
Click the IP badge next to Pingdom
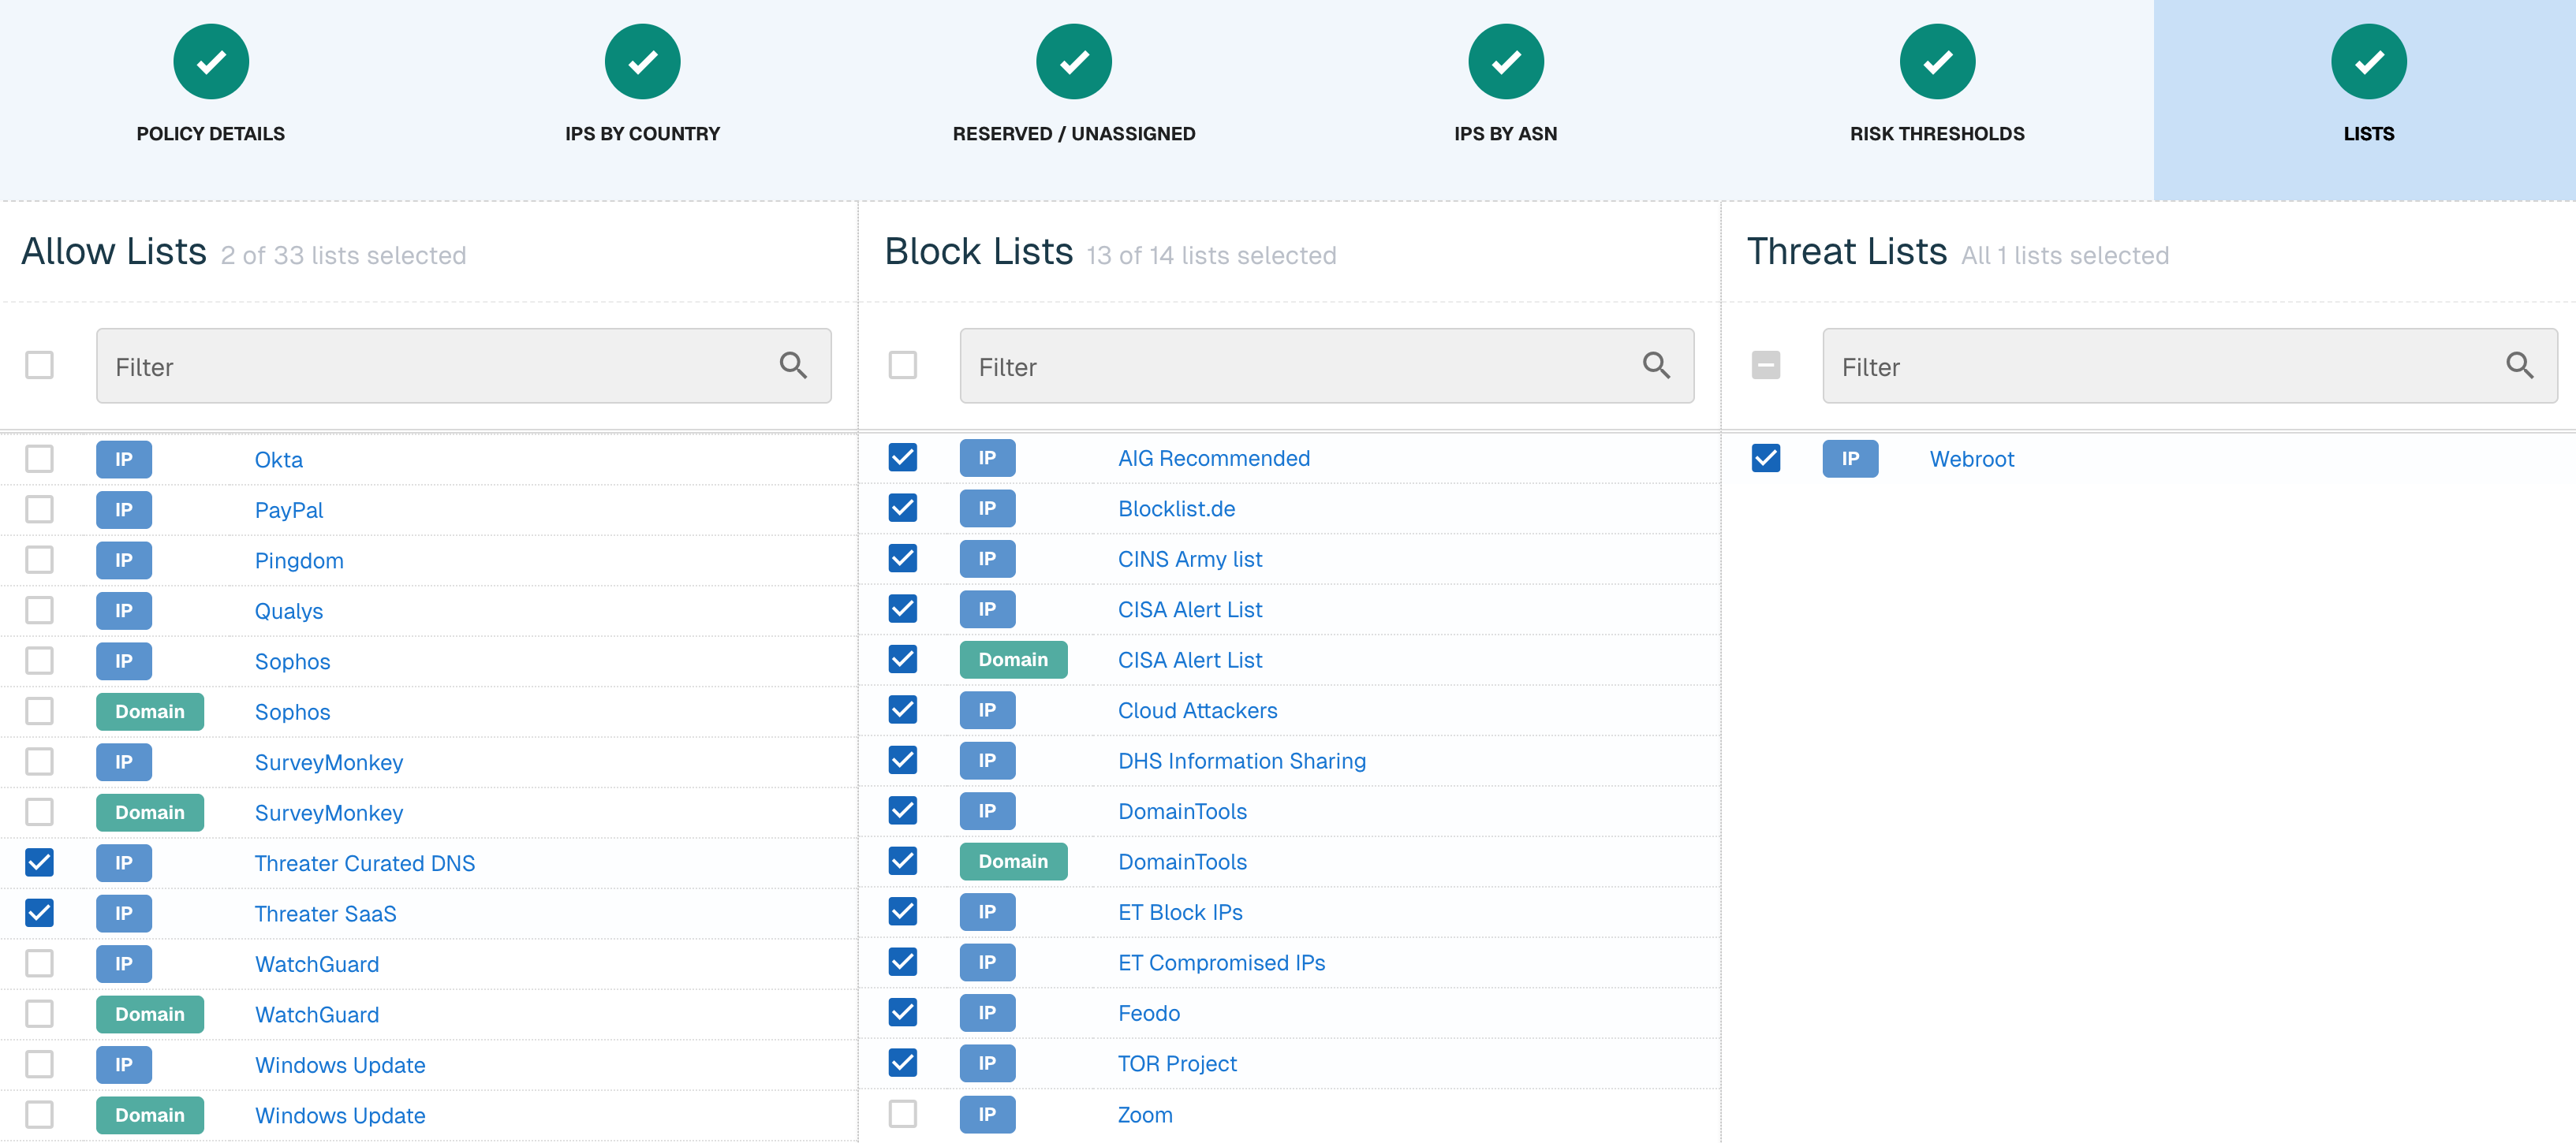124,560
